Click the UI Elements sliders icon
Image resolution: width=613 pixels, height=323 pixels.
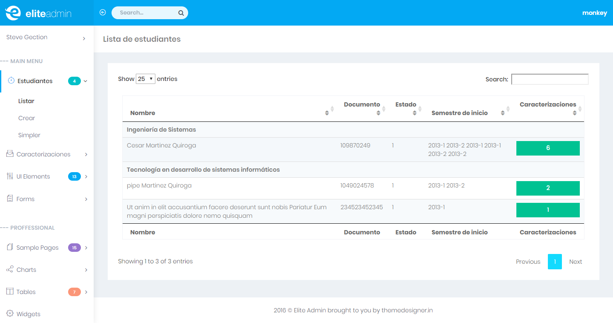point(10,176)
